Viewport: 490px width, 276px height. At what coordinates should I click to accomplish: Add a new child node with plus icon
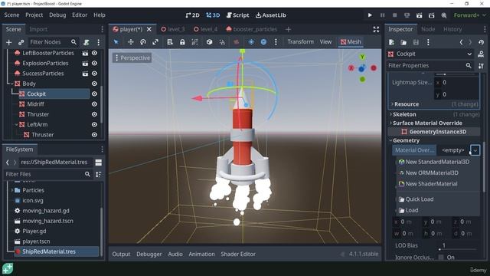(x=8, y=42)
